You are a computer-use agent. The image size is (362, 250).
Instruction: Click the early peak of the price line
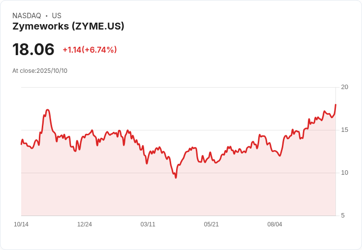pyautogui.click(x=47, y=110)
